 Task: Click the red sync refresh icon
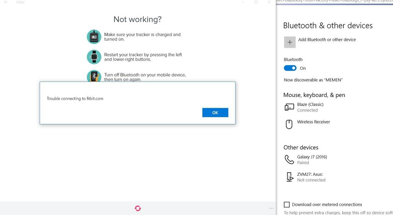click(138, 208)
